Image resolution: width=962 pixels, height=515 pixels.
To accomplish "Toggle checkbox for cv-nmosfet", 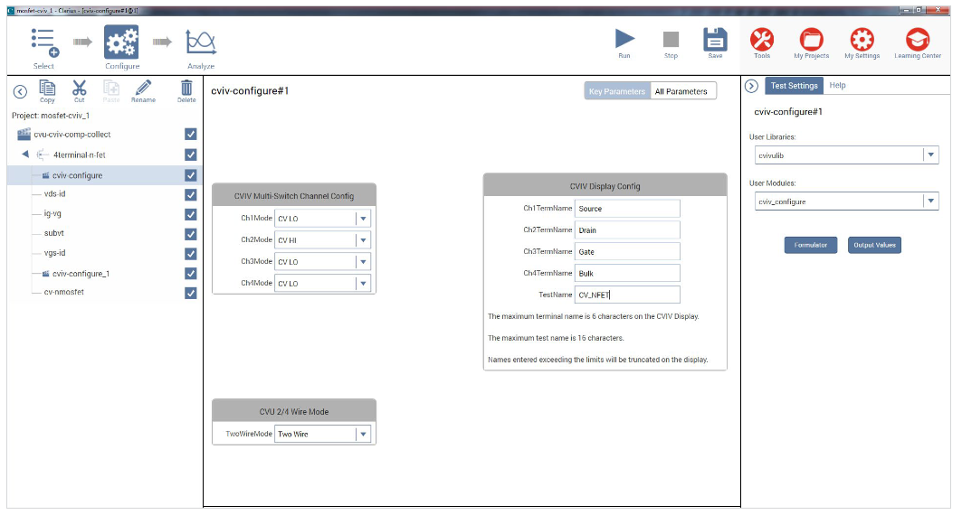I will pos(190,293).
